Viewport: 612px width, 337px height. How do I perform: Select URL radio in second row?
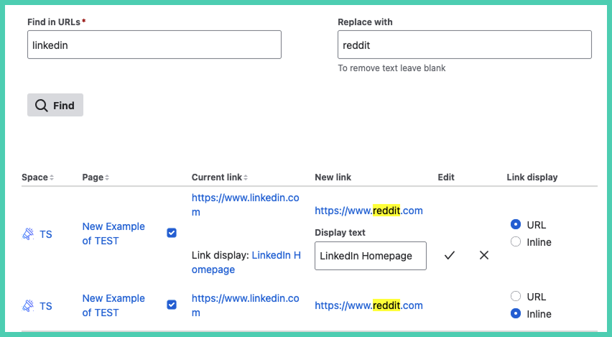click(x=516, y=296)
